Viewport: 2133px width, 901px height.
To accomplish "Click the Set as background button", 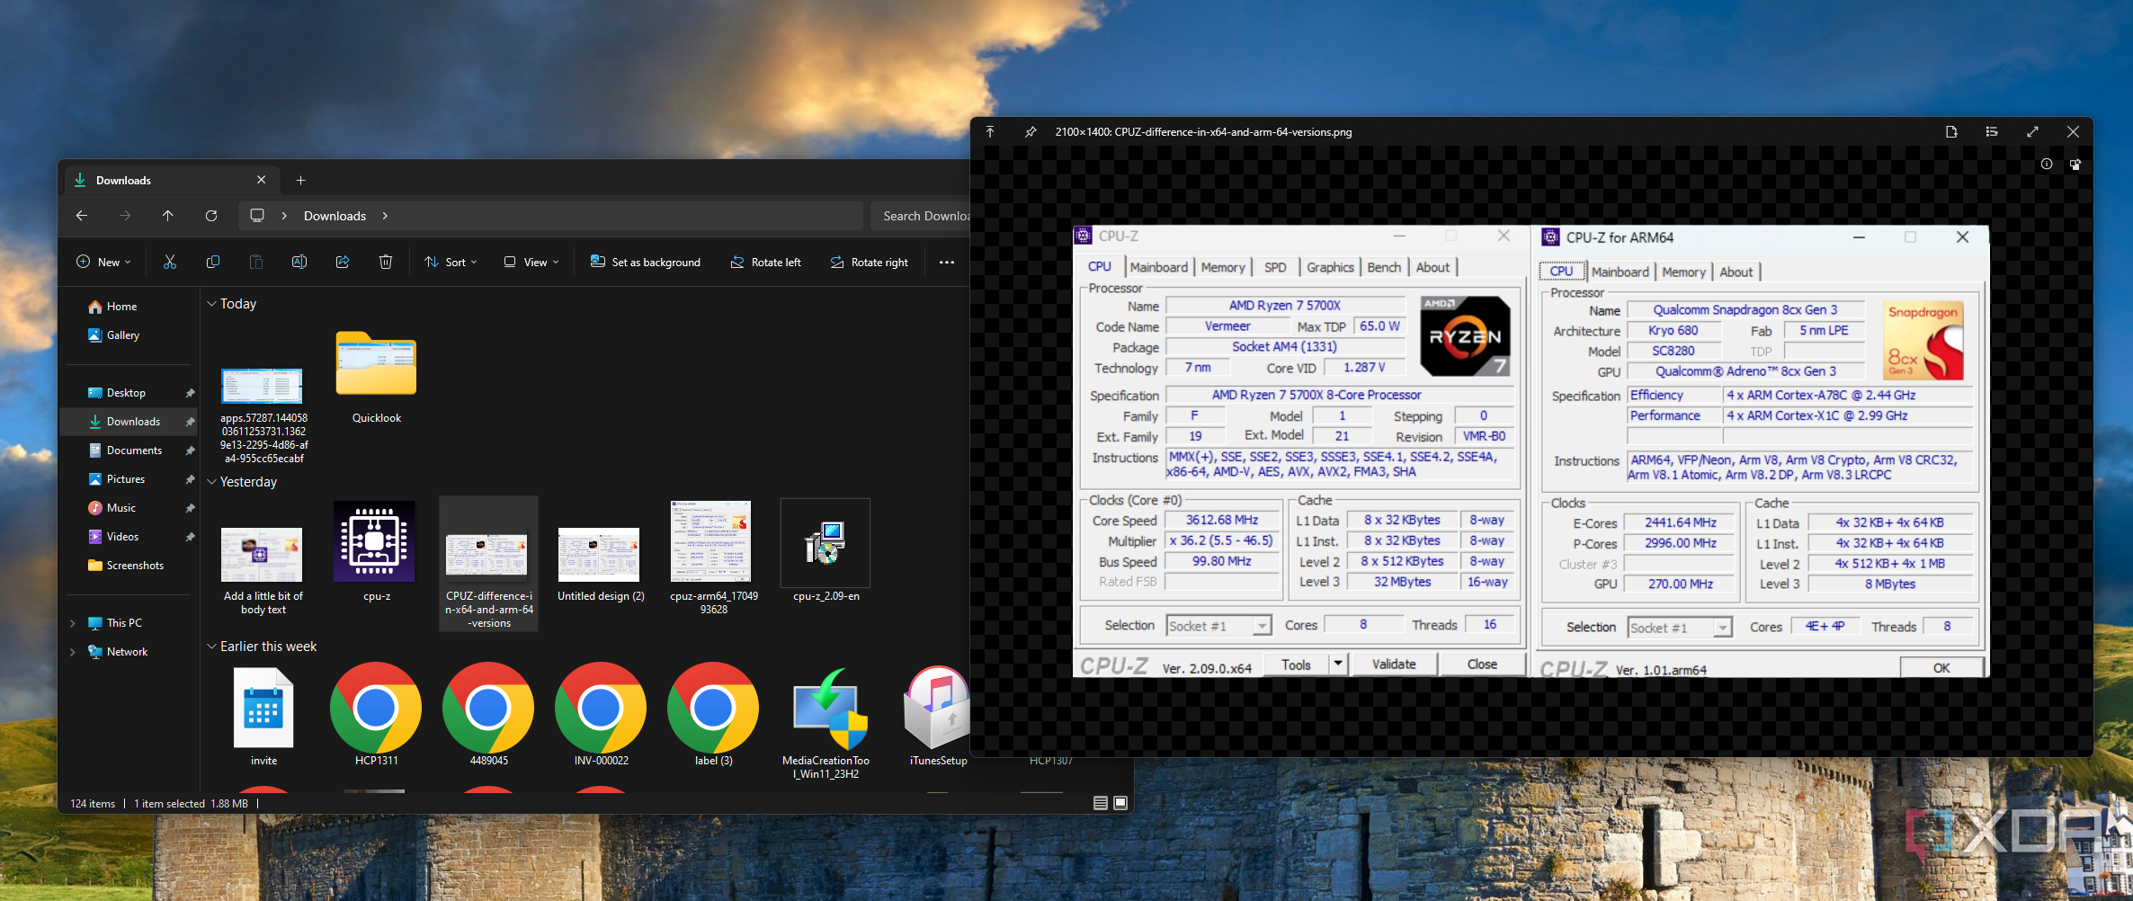I will coord(646,263).
